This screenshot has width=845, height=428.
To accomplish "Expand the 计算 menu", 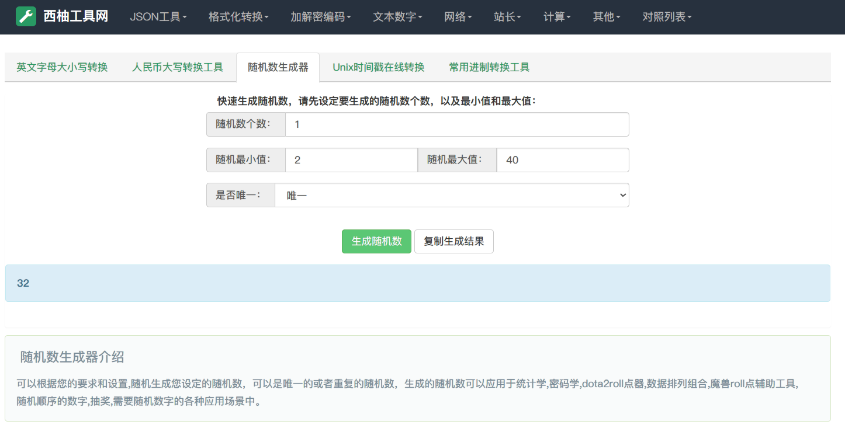I will [x=557, y=17].
